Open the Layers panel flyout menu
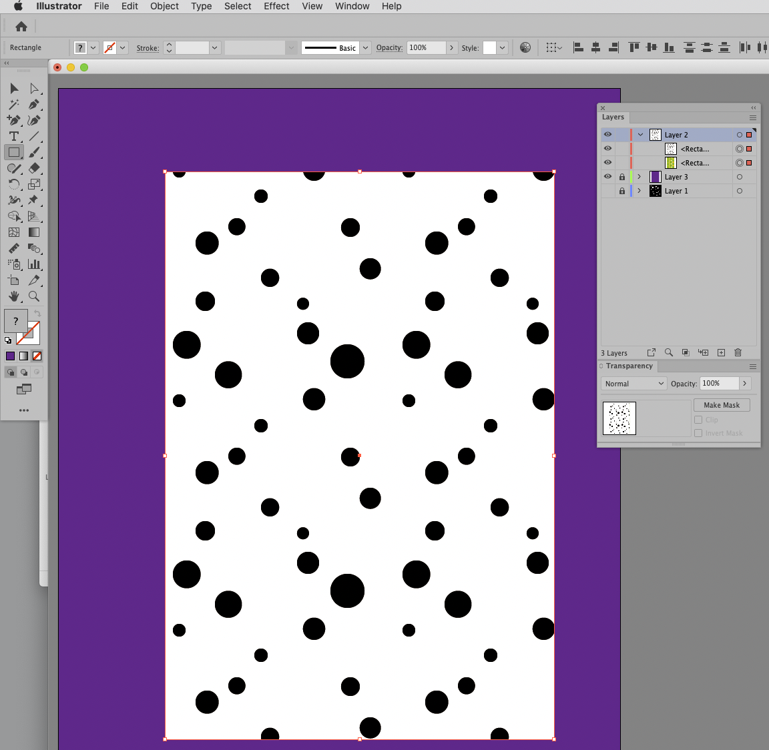Viewport: 769px width, 750px height. [753, 117]
